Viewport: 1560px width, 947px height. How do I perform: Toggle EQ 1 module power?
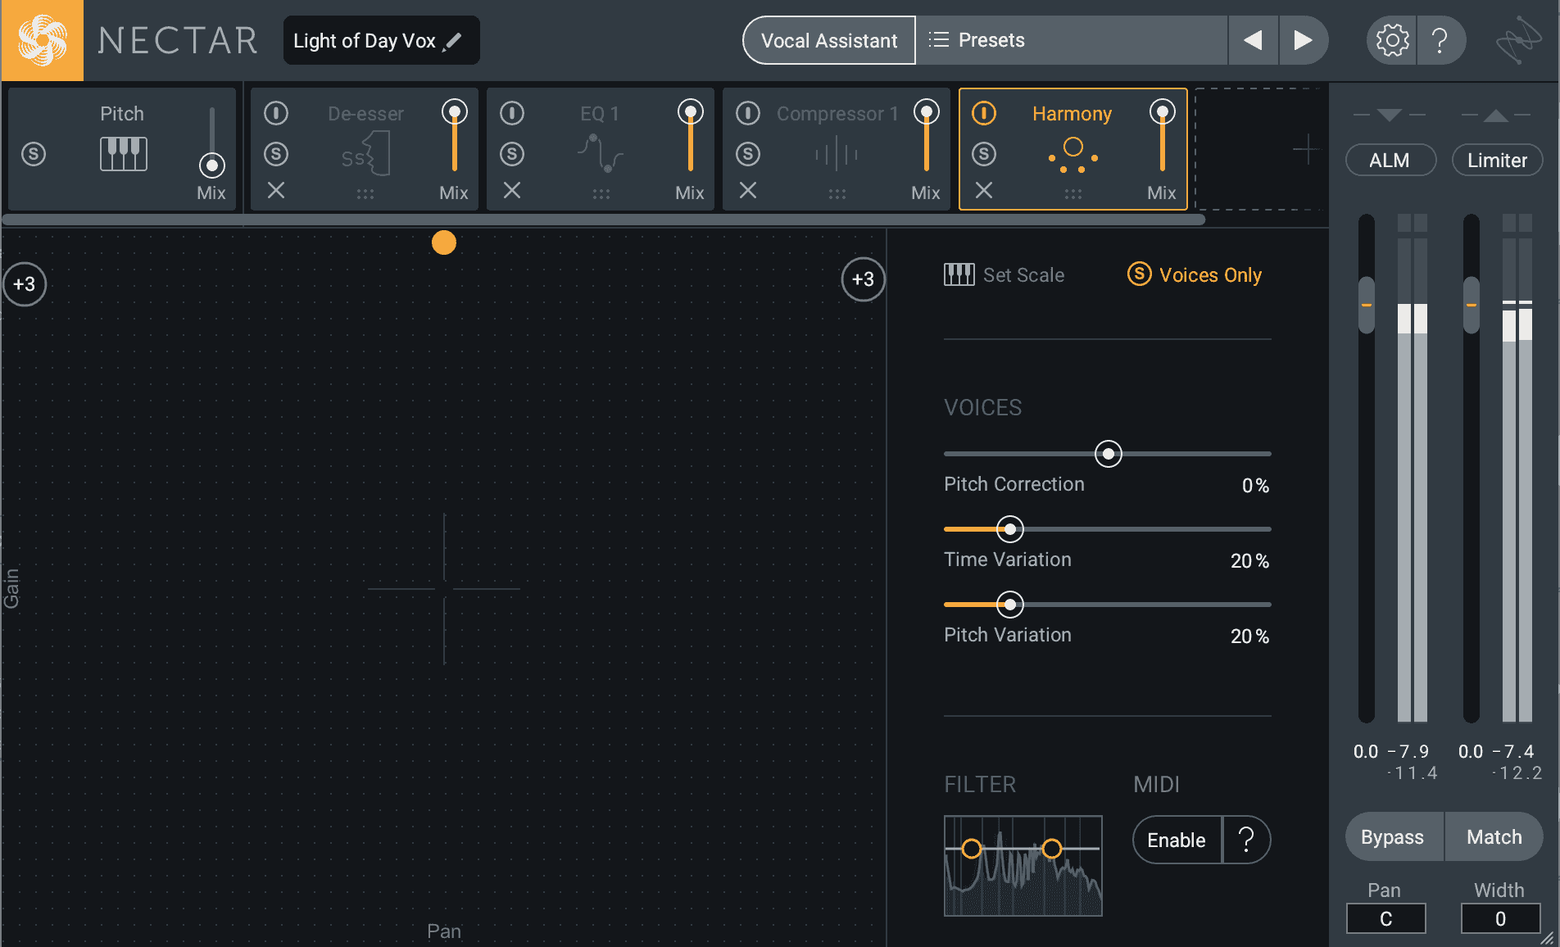tap(512, 112)
